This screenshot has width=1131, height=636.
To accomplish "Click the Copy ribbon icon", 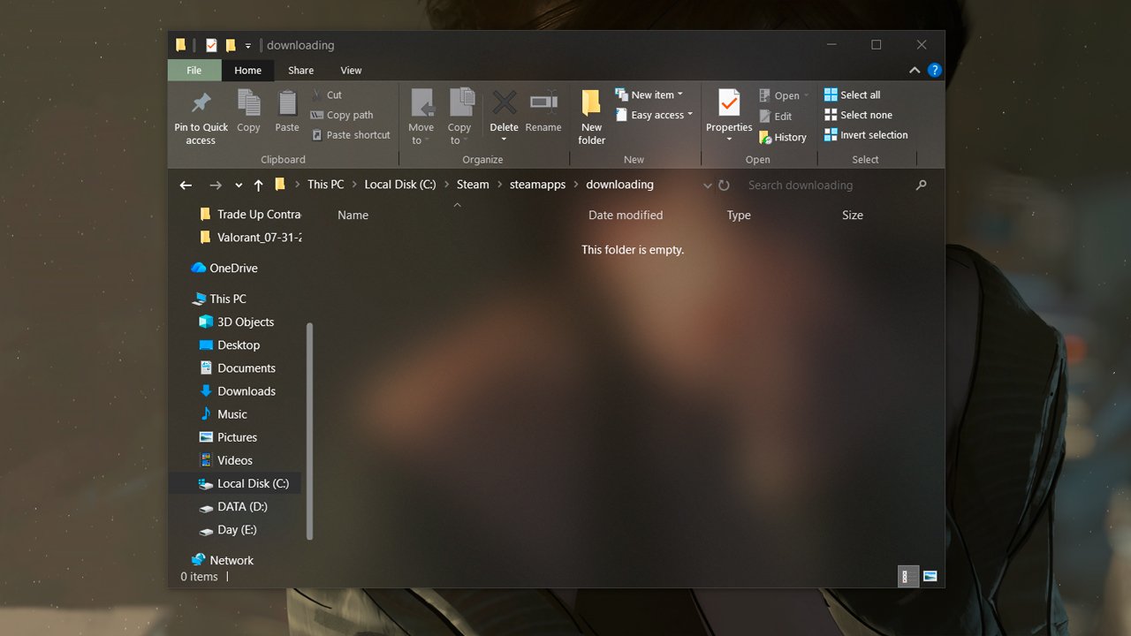I will pyautogui.click(x=249, y=102).
